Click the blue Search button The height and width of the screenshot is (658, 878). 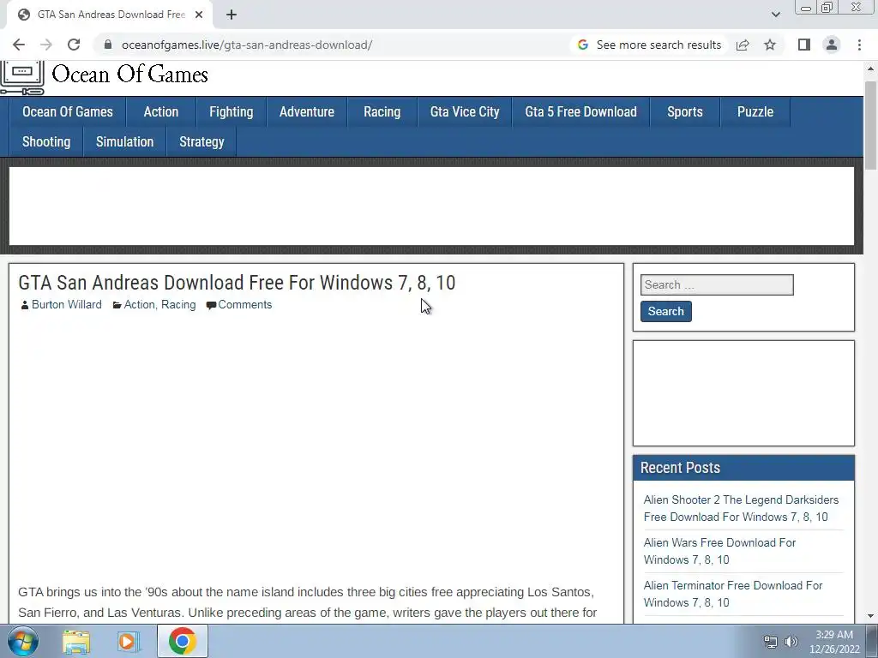[x=665, y=312]
